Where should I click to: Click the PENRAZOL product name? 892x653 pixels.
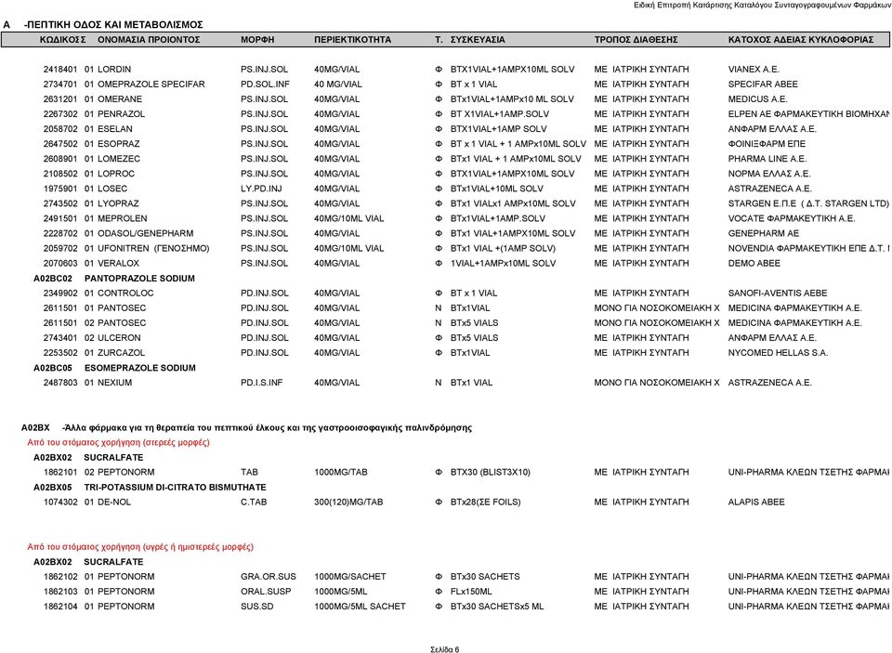click(121, 113)
